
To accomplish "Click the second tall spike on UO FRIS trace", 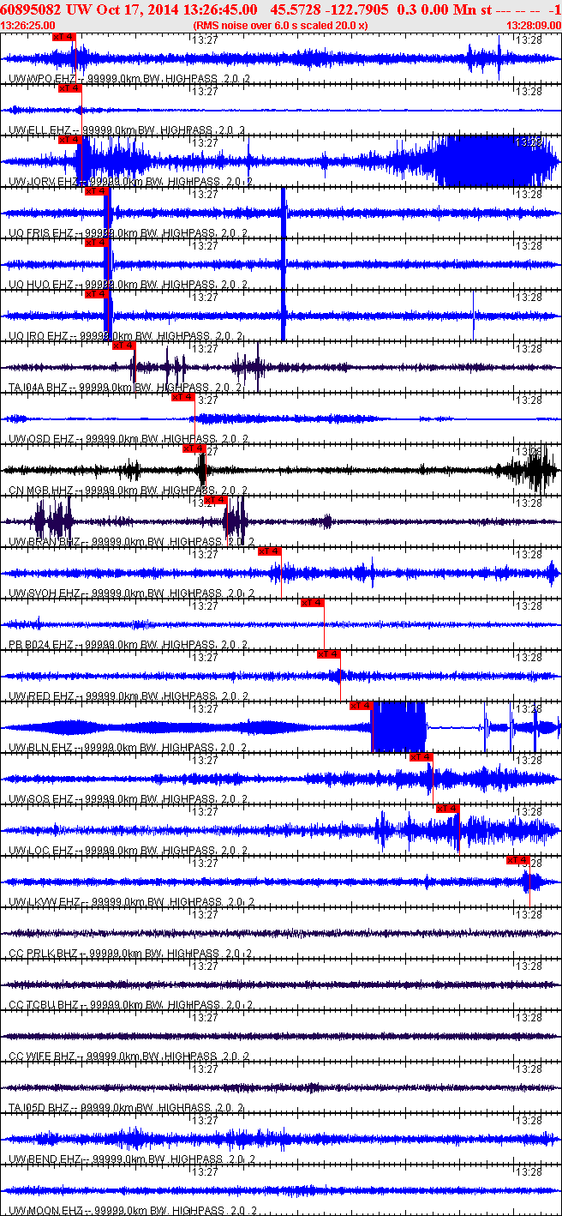I will [283, 213].
